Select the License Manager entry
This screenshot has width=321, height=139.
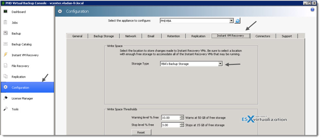(x=22, y=98)
